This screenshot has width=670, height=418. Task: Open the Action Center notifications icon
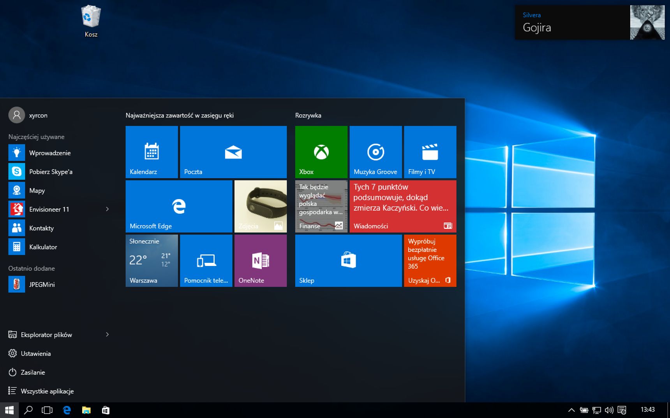pyautogui.click(x=622, y=410)
